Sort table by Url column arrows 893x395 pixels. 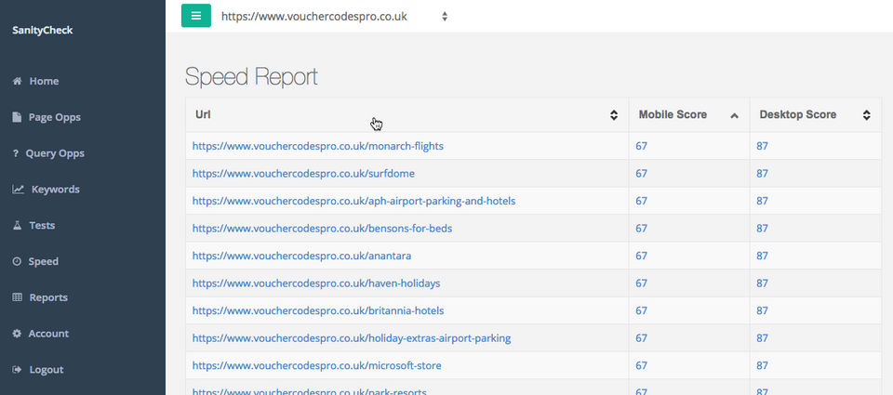pyautogui.click(x=614, y=115)
